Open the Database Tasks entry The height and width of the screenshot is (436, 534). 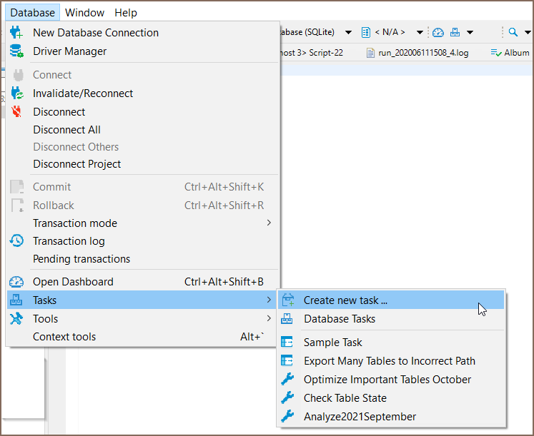339,319
